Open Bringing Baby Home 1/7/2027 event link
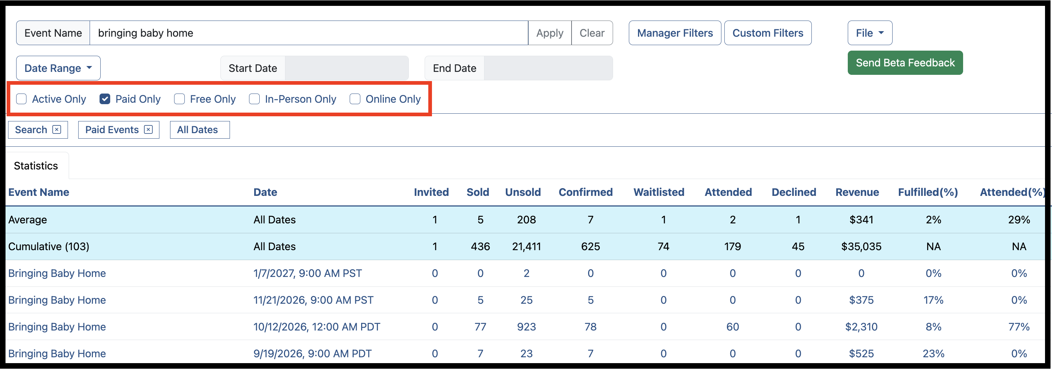The image size is (1052, 369). tap(57, 273)
